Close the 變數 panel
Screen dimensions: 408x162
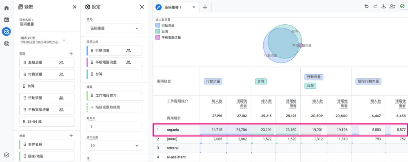coord(74,7)
